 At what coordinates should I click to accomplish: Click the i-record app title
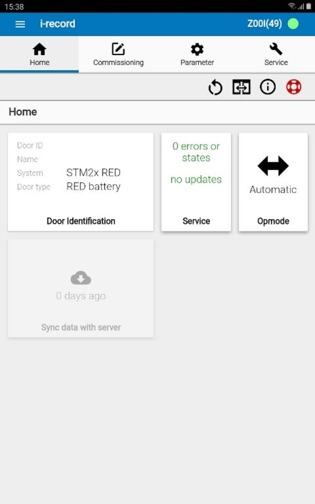[x=58, y=24]
